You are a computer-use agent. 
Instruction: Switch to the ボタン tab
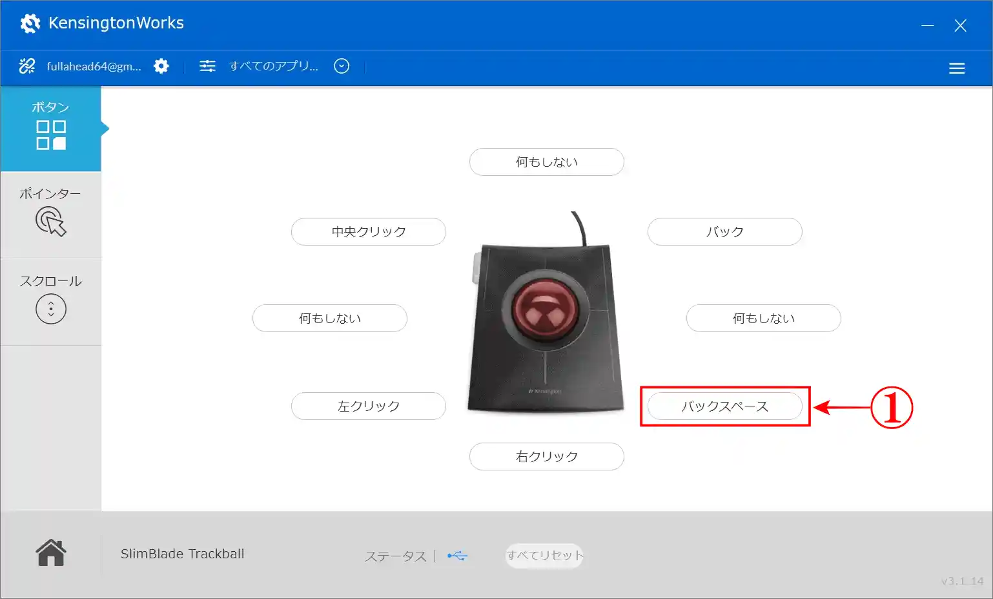[50, 129]
